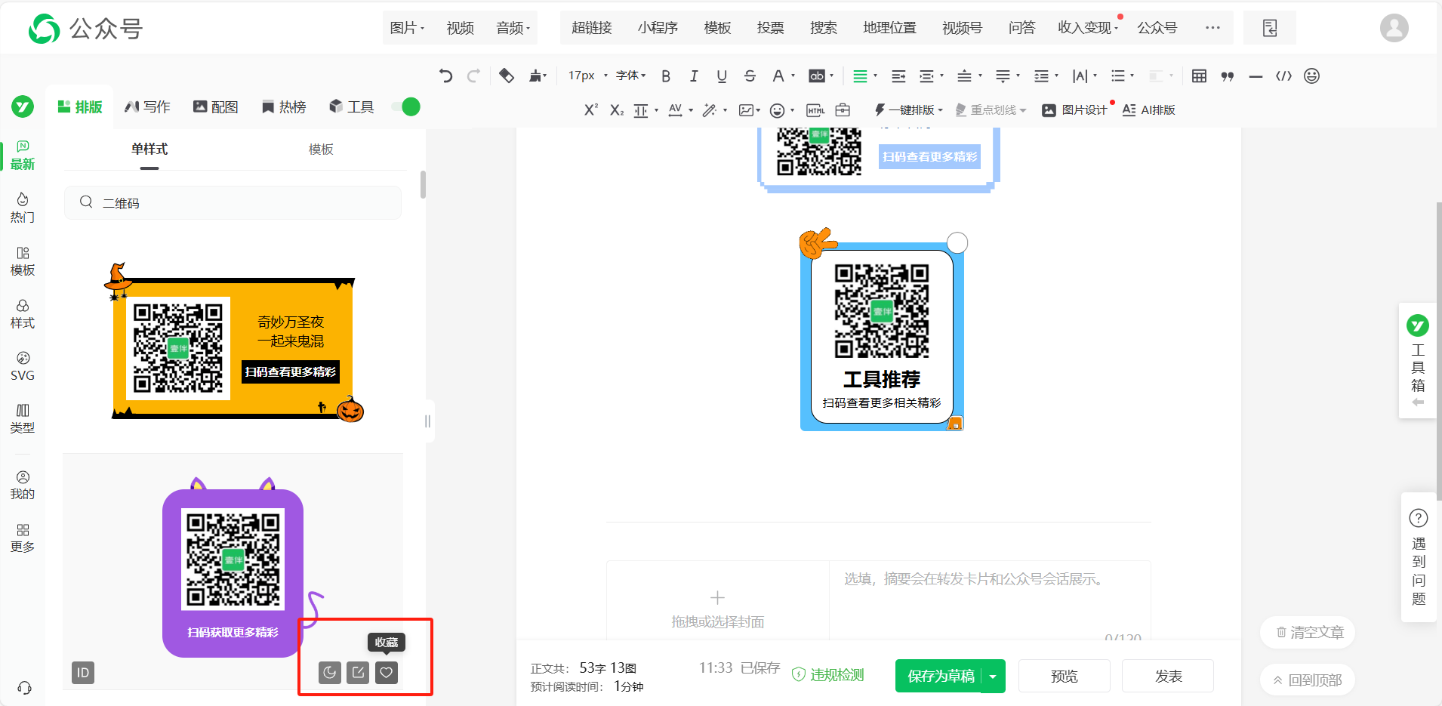Viewport: 1442px width, 706px height.
Task: Click the toolbox briefcase icon
Action: pyautogui.click(x=843, y=110)
